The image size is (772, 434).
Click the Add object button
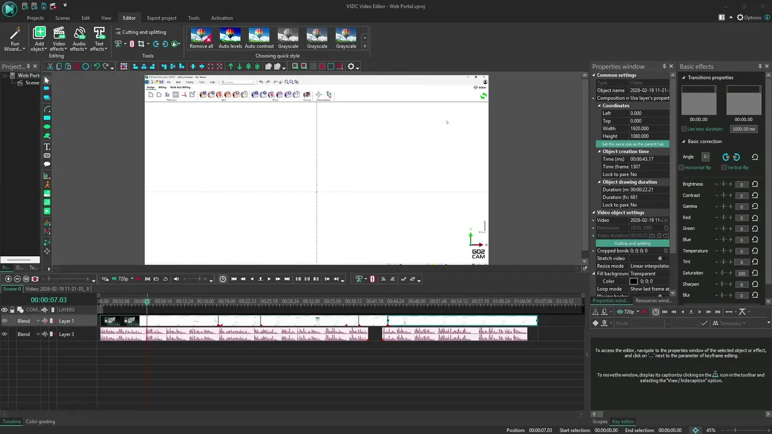pyautogui.click(x=39, y=39)
